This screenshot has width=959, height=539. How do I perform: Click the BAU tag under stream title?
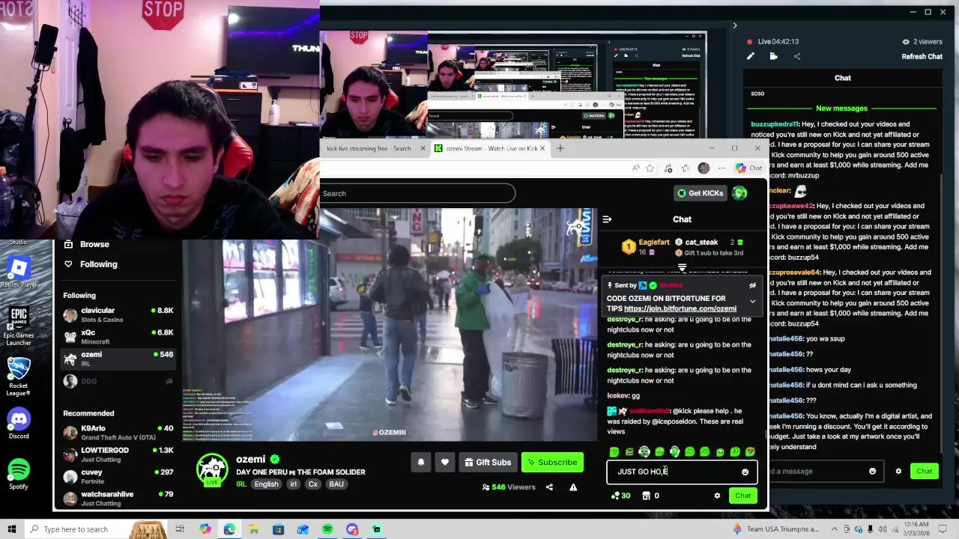(336, 484)
